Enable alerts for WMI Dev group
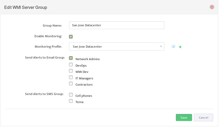 click(71, 71)
